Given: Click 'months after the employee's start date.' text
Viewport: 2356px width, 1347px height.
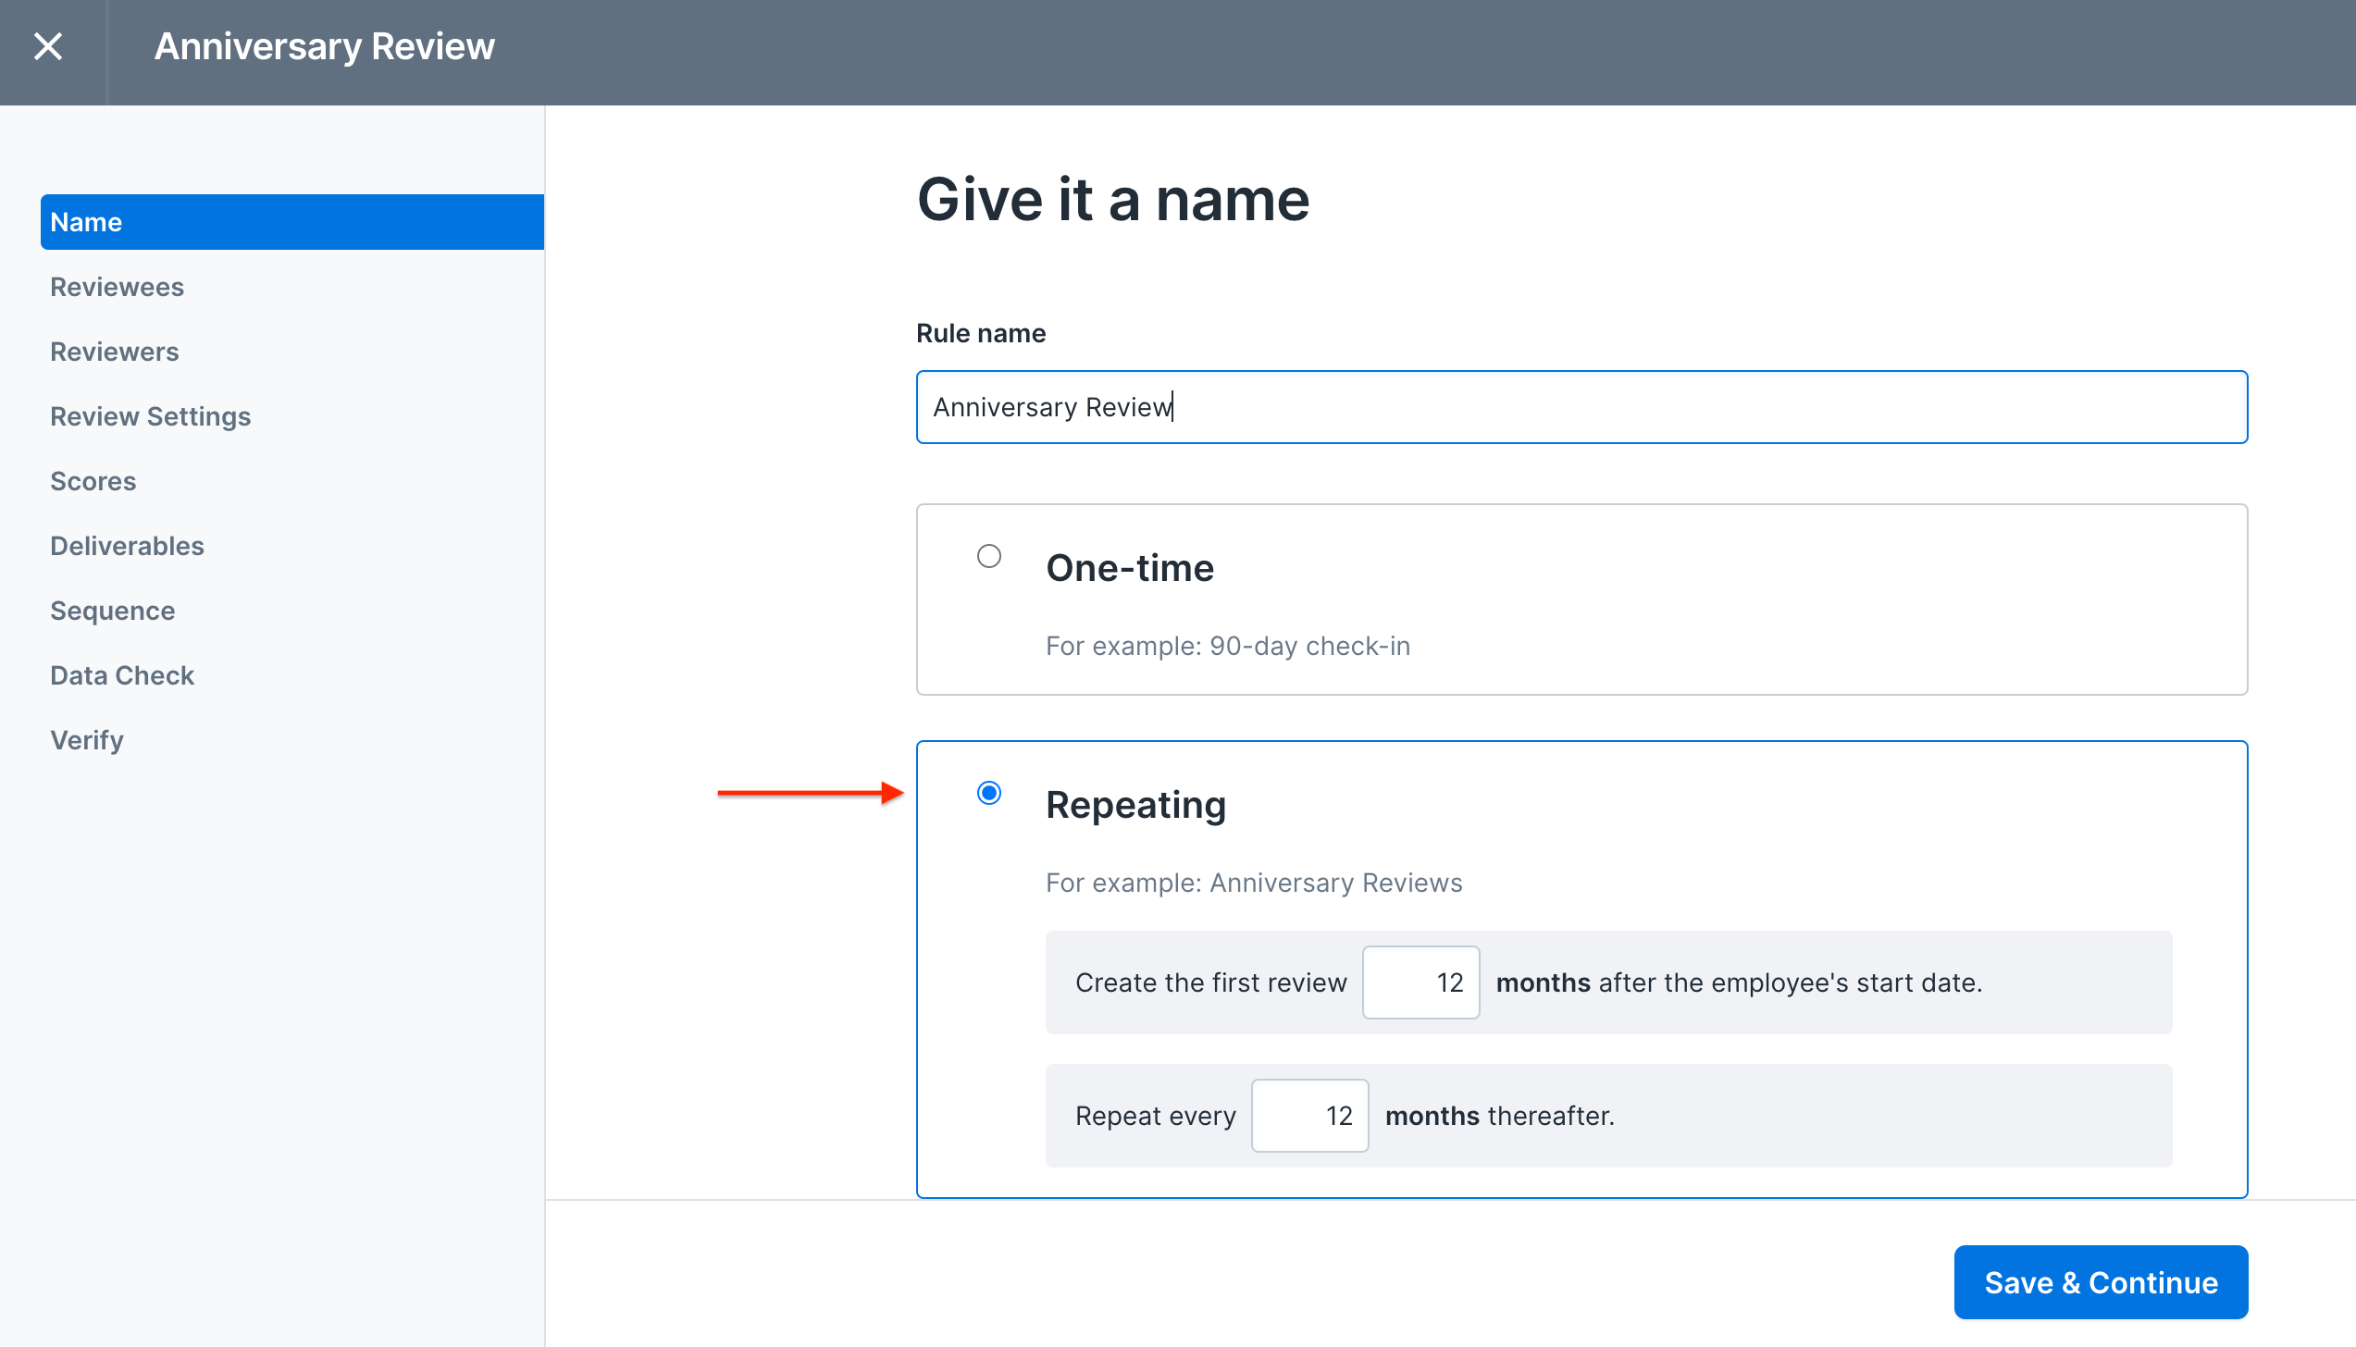Looking at the screenshot, I should click(1739, 982).
